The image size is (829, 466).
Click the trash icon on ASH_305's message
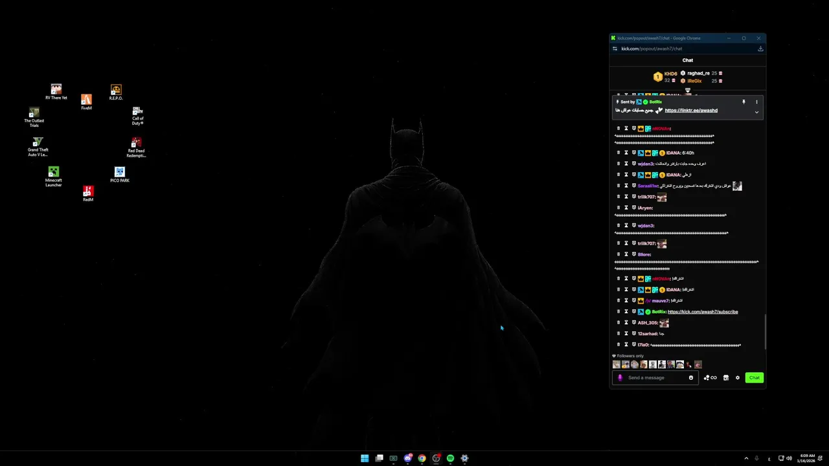click(x=619, y=322)
